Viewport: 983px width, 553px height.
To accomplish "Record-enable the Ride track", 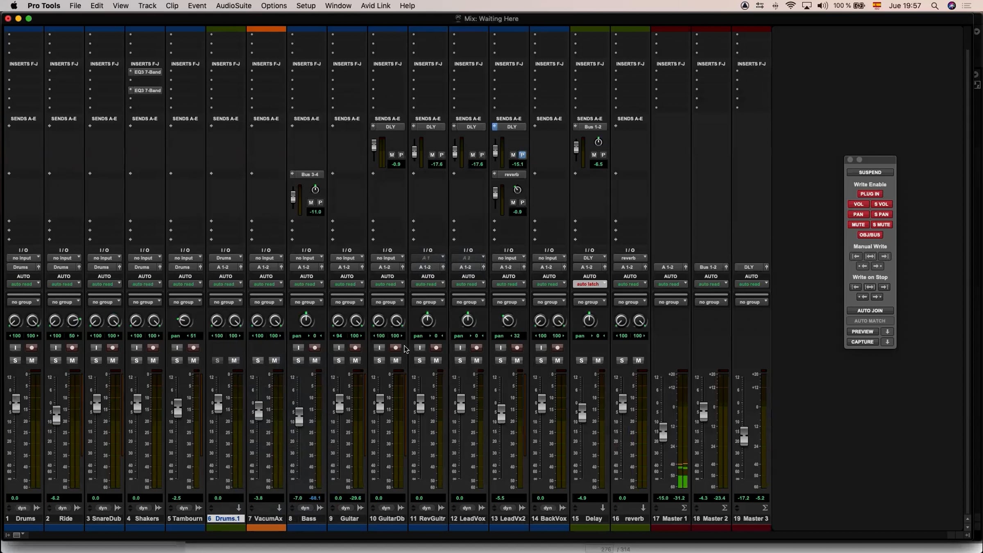I will click(72, 348).
